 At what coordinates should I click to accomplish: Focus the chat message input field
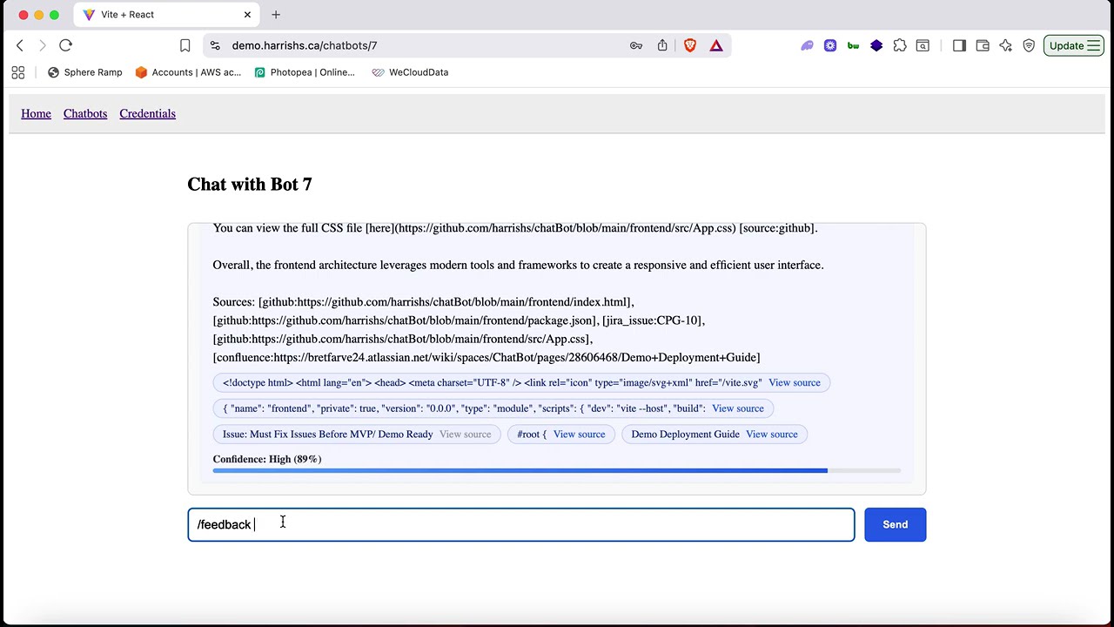coord(521,524)
